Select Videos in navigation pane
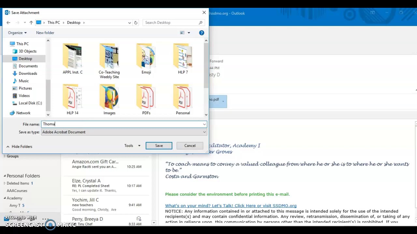The height and width of the screenshot is (234, 417). pyautogui.click(x=24, y=96)
